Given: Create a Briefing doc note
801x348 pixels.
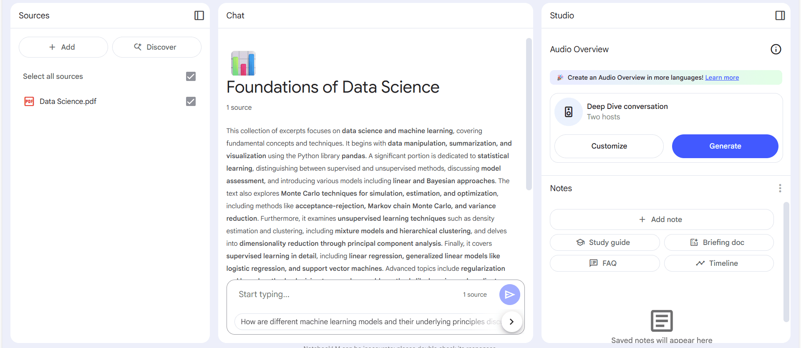Looking at the screenshot, I should point(718,242).
